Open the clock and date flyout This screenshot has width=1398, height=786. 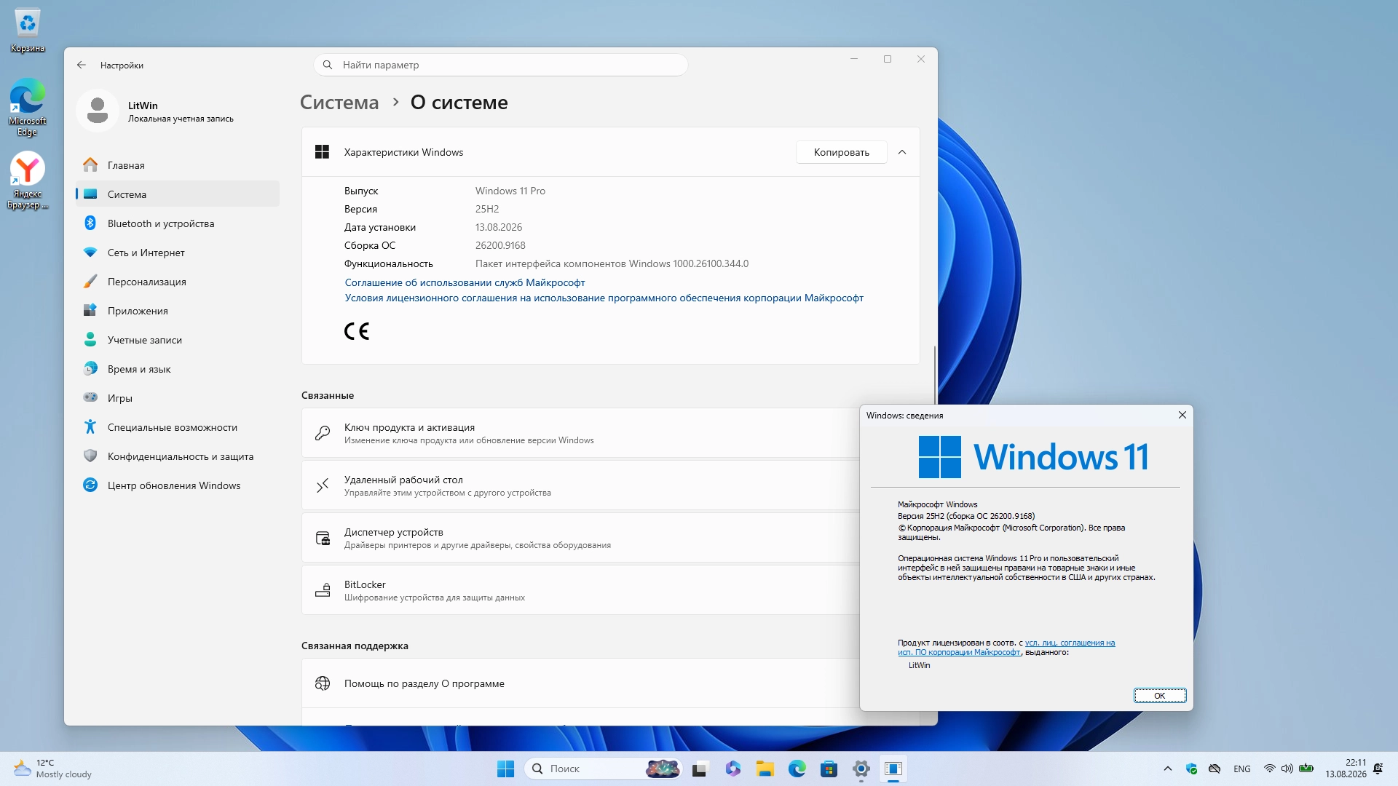point(1346,769)
